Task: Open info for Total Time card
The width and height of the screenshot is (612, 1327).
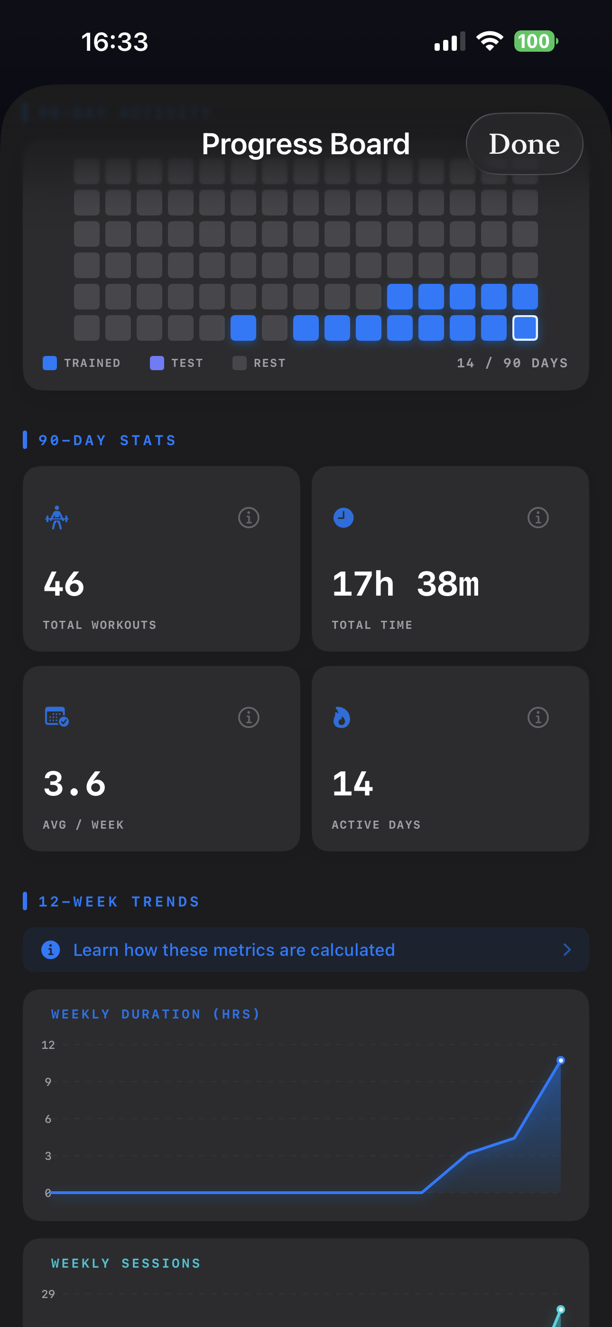Action: click(538, 517)
